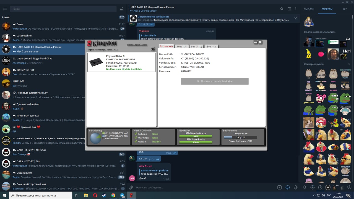Attach a file with paperclip icon

[x=131, y=187]
